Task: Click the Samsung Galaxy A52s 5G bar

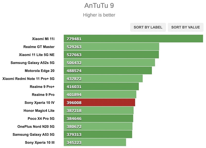Action: (x=109, y=62)
